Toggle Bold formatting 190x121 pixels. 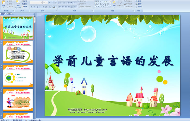coord(31,7)
